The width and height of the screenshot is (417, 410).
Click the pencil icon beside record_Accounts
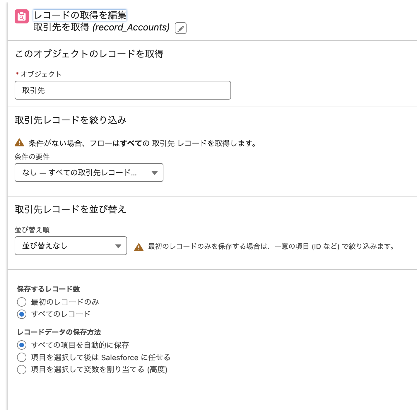pyautogui.click(x=180, y=28)
